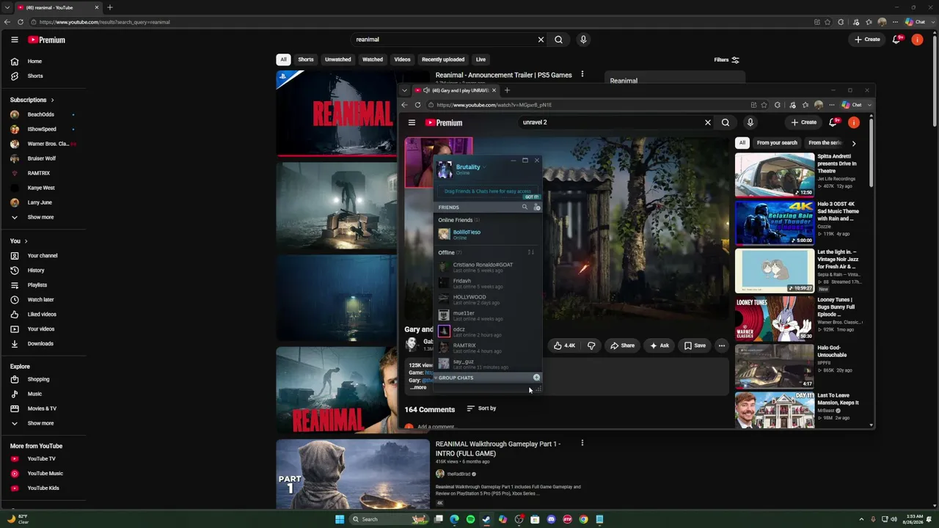Viewport: 939px width, 528px height.
Task: Show next related video filter chips
Action: (853, 143)
